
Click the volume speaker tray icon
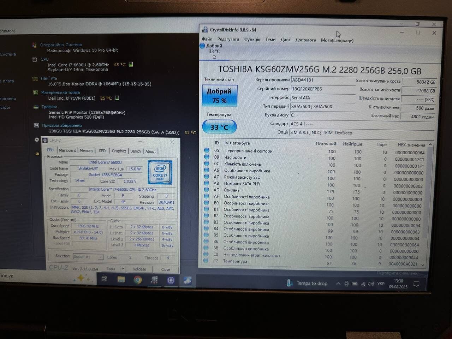pyautogui.click(x=371, y=284)
